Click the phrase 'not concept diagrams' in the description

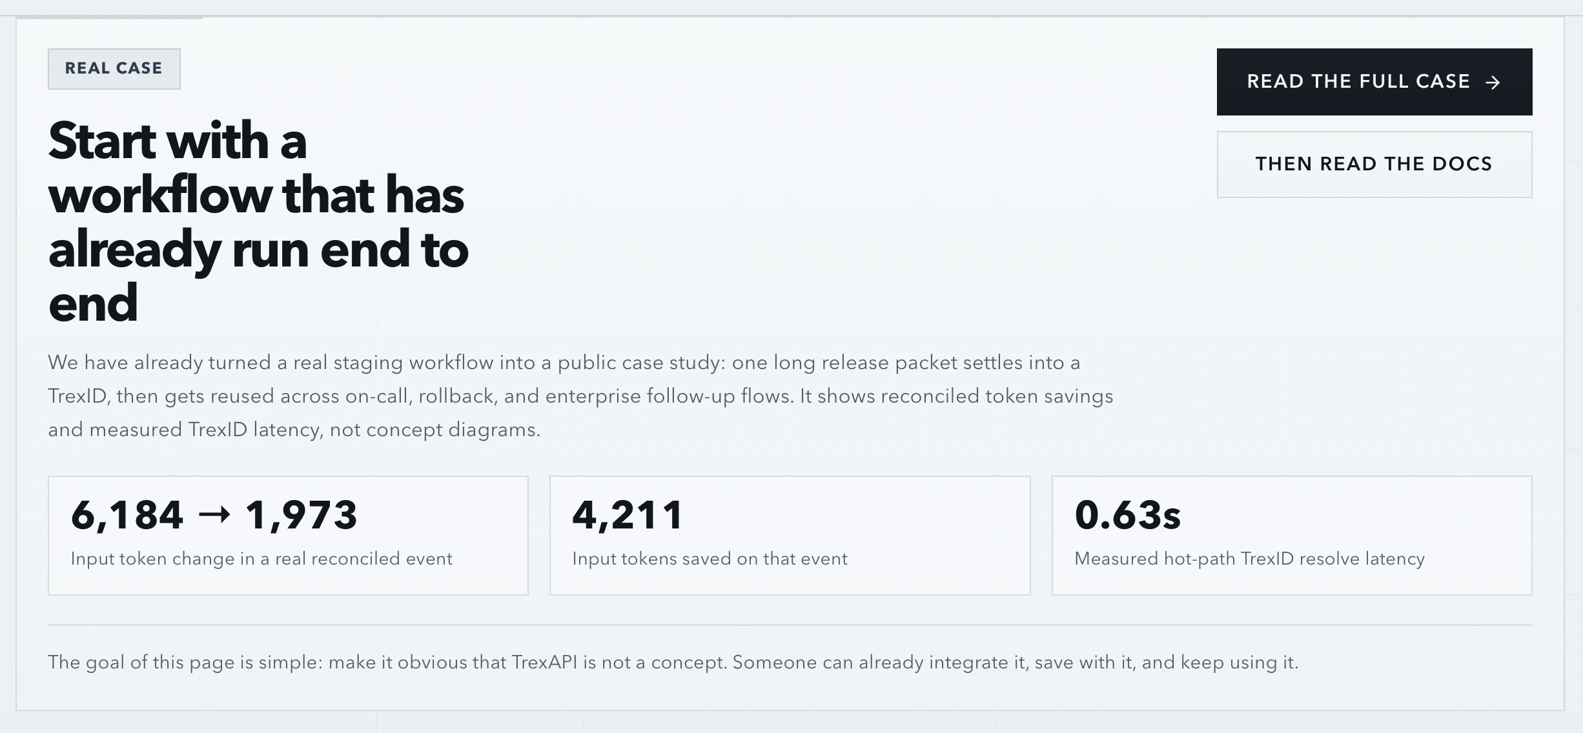pyautogui.click(x=434, y=430)
